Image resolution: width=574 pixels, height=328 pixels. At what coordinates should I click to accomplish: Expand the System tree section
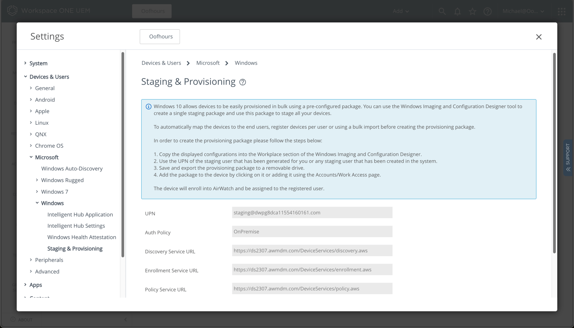point(26,63)
